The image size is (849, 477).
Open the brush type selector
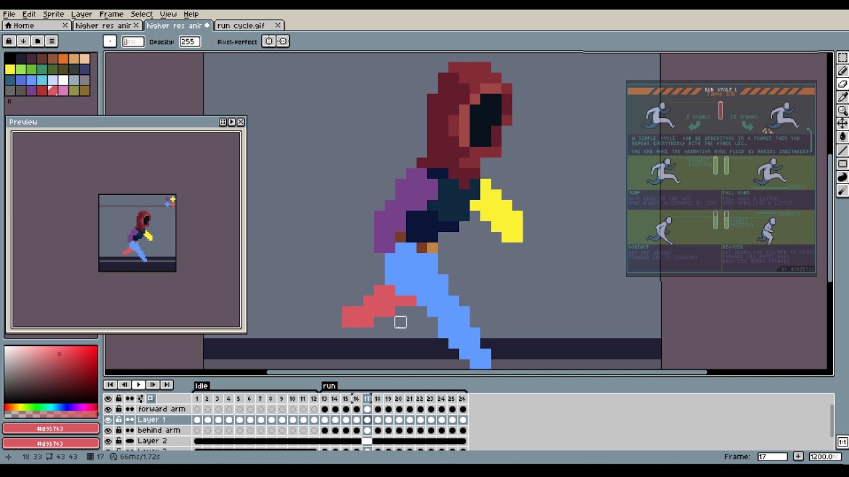point(110,41)
